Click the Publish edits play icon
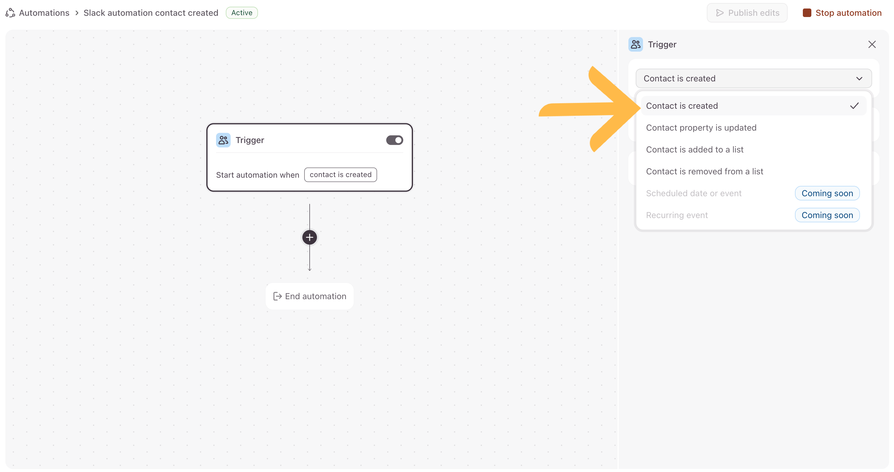This screenshot has height=472, width=894. coord(720,13)
